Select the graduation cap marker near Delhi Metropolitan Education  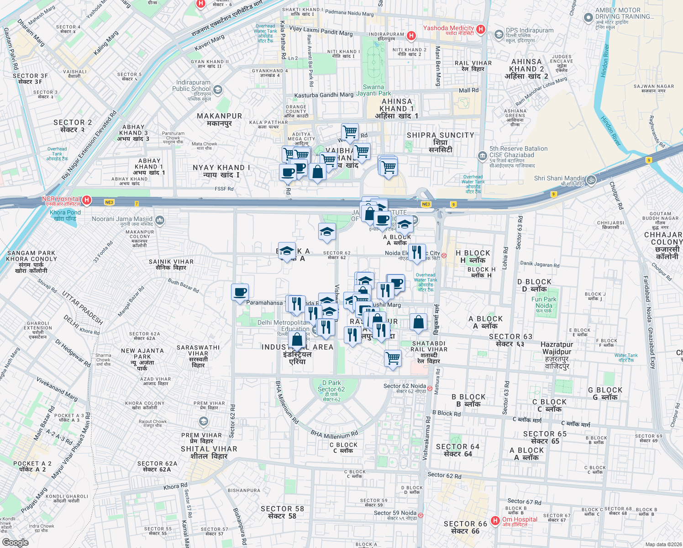click(329, 312)
